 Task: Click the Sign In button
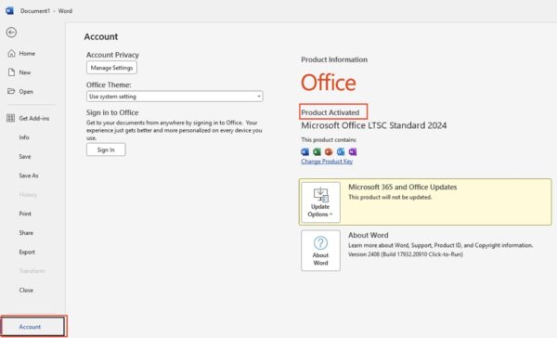coord(106,149)
